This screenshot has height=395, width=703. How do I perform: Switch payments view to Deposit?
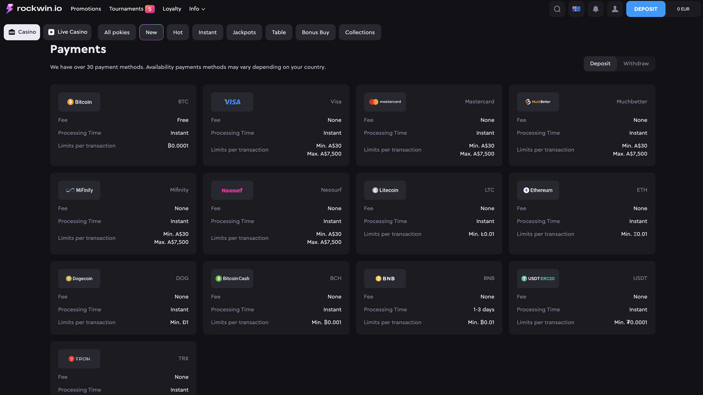coord(600,64)
